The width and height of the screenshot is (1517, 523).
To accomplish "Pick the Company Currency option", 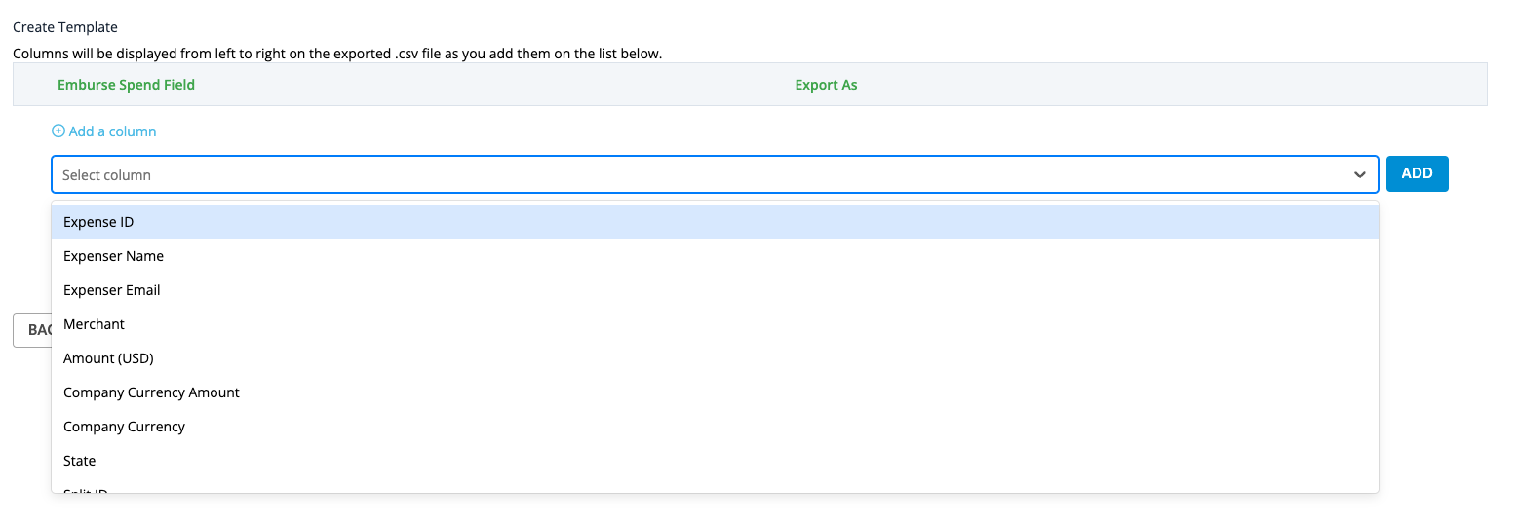I will tap(715, 427).
